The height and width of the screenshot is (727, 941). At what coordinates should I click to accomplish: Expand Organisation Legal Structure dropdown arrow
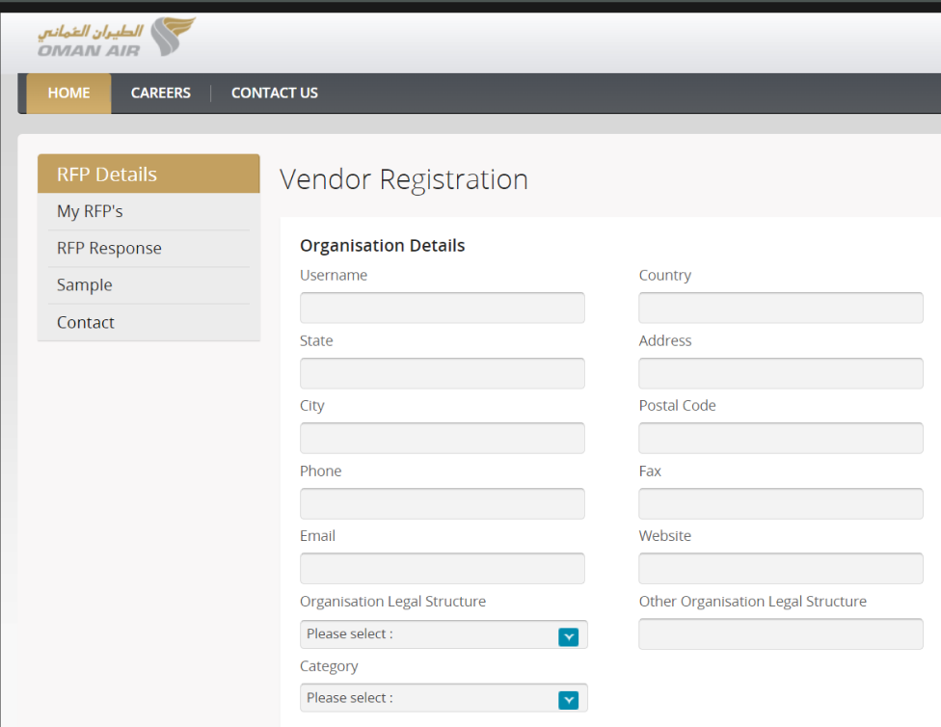click(x=568, y=636)
